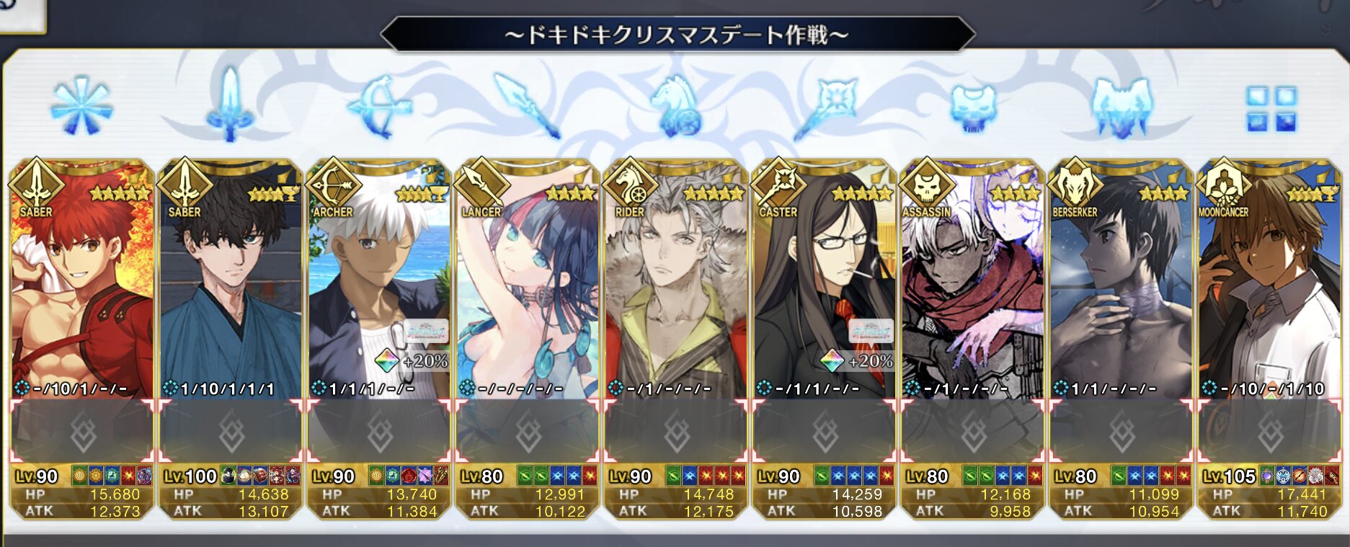
Task: Filter supports by Assassin skull icon
Action: [x=972, y=108]
